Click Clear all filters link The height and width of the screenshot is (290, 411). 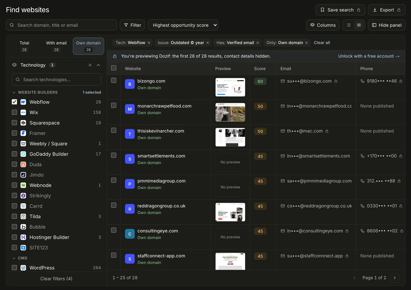click(322, 43)
